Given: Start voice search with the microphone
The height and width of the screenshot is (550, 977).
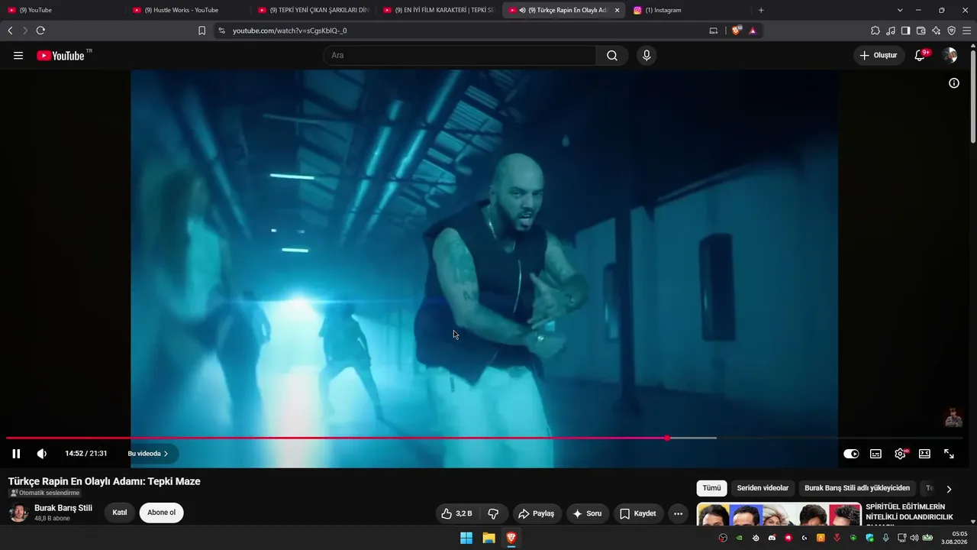Looking at the screenshot, I should pos(646,56).
